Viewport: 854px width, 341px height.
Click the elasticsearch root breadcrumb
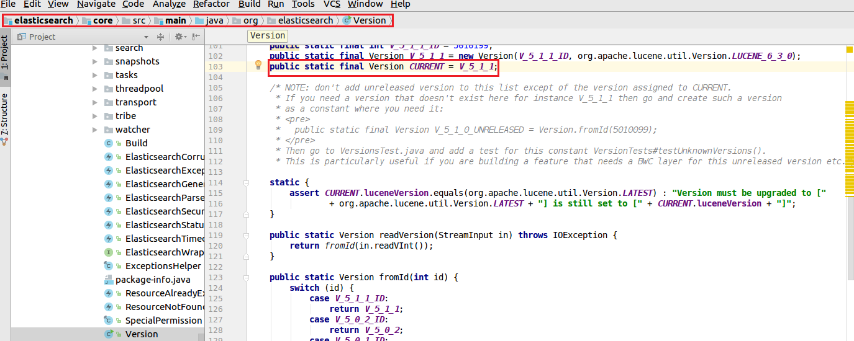tap(38, 20)
